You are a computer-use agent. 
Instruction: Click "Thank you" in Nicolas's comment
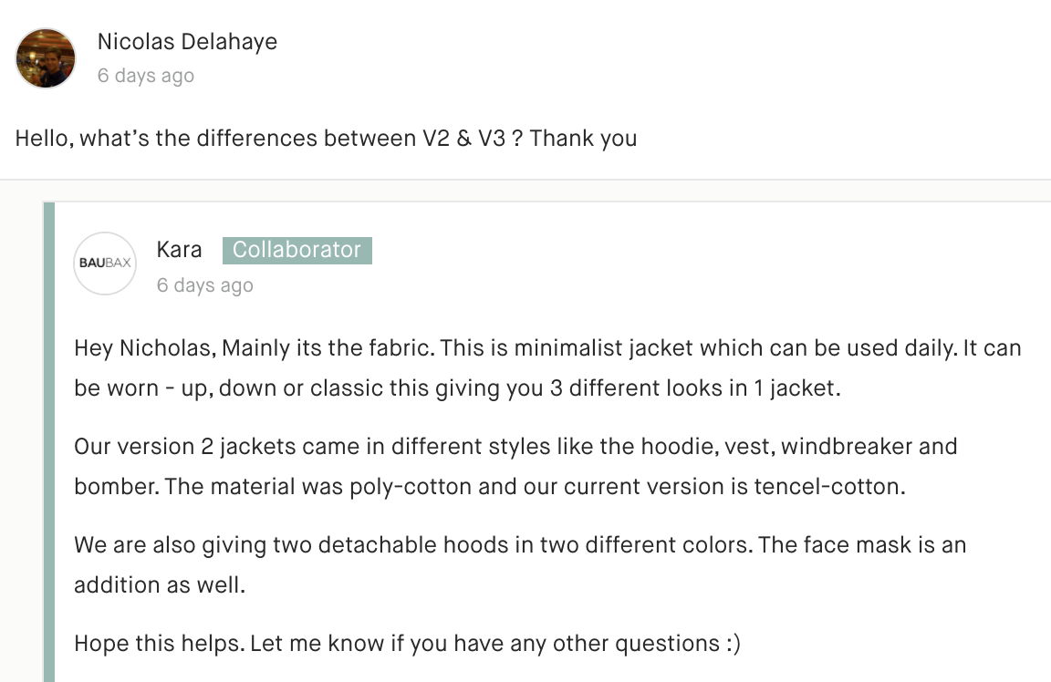point(583,138)
